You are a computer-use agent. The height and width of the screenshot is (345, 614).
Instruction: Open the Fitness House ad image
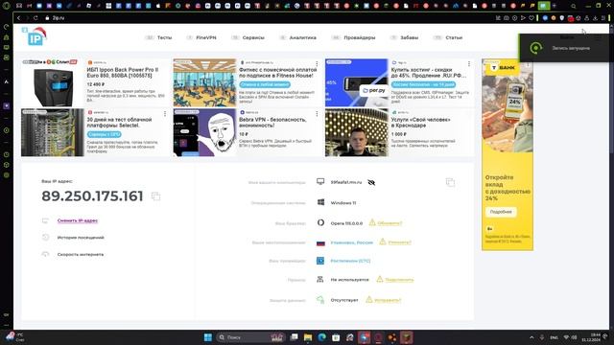[x=204, y=82]
